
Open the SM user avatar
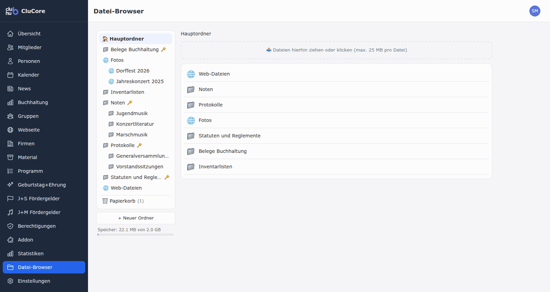[535, 11]
